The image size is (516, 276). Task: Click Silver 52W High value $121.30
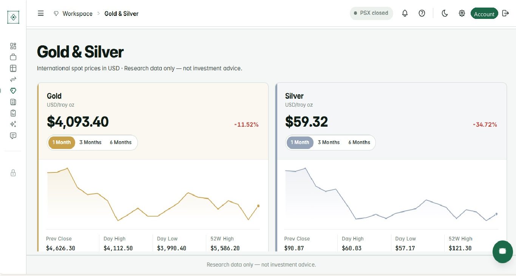pos(460,248)
